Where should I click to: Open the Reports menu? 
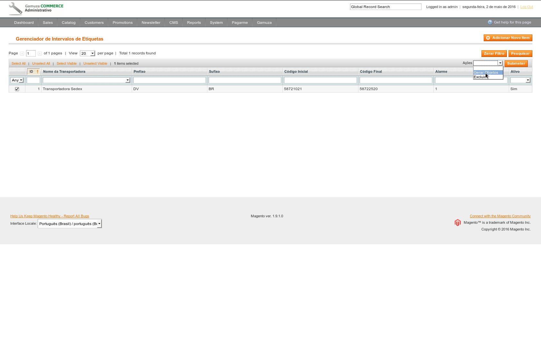194,23
